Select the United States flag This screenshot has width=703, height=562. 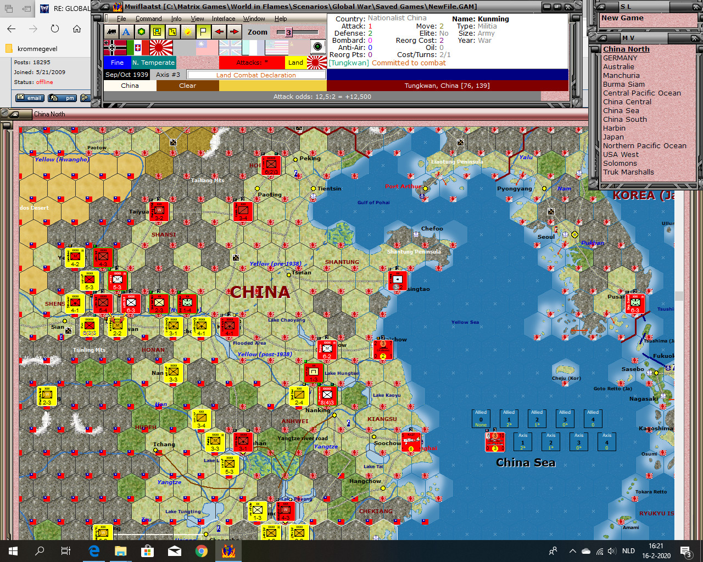coord(276,48)
